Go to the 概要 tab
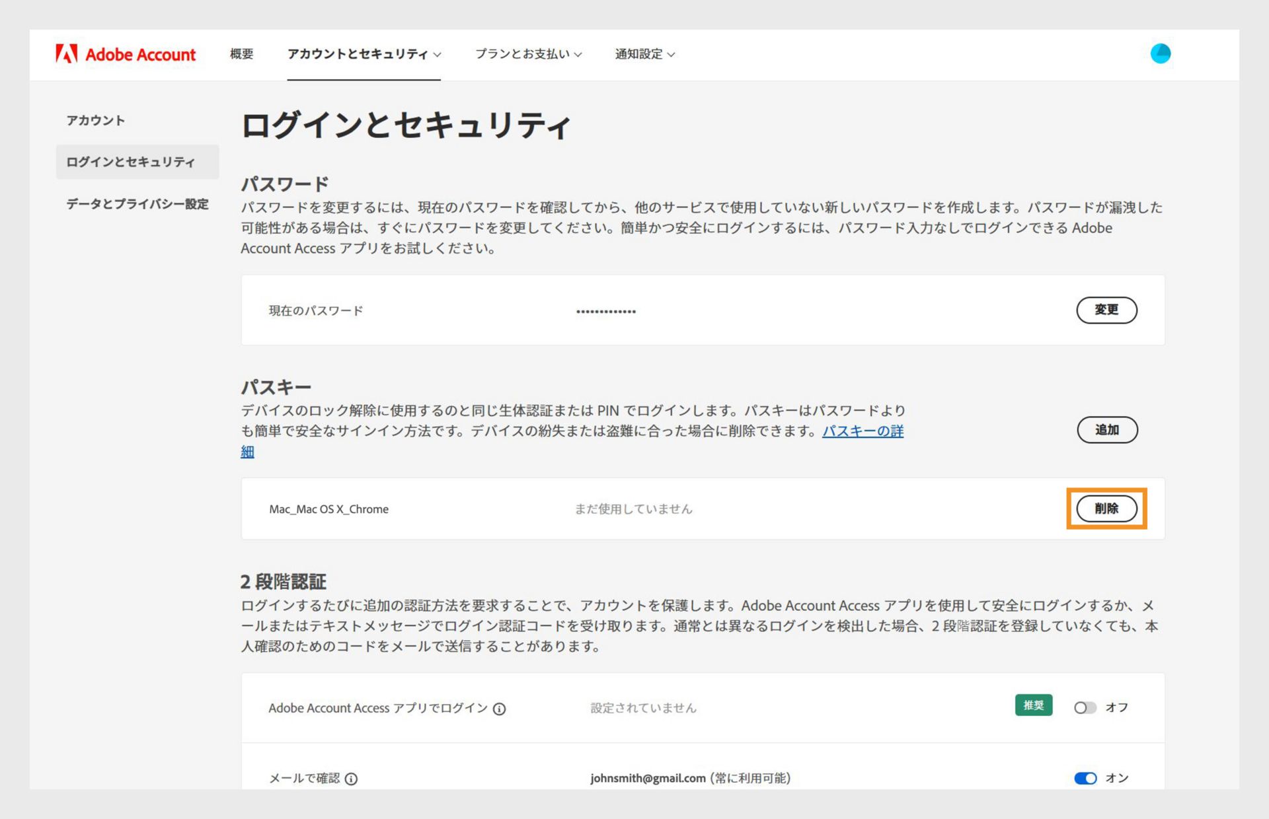The image size is (1269, 819). pyautogui.click(x=242, y=54)
